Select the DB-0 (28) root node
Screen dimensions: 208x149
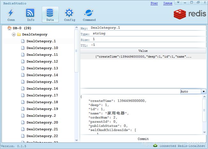(22, 28)
